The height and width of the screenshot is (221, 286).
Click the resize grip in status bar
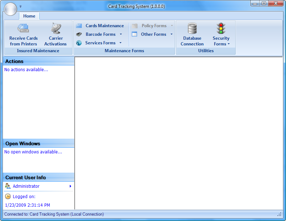coord(280,215)
